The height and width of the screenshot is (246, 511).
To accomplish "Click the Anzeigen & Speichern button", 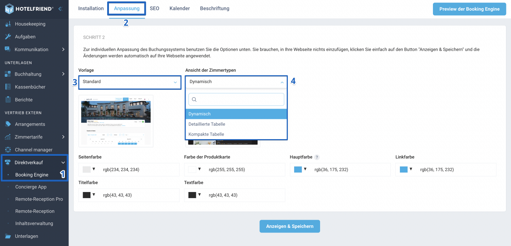I will click(290, 226).
